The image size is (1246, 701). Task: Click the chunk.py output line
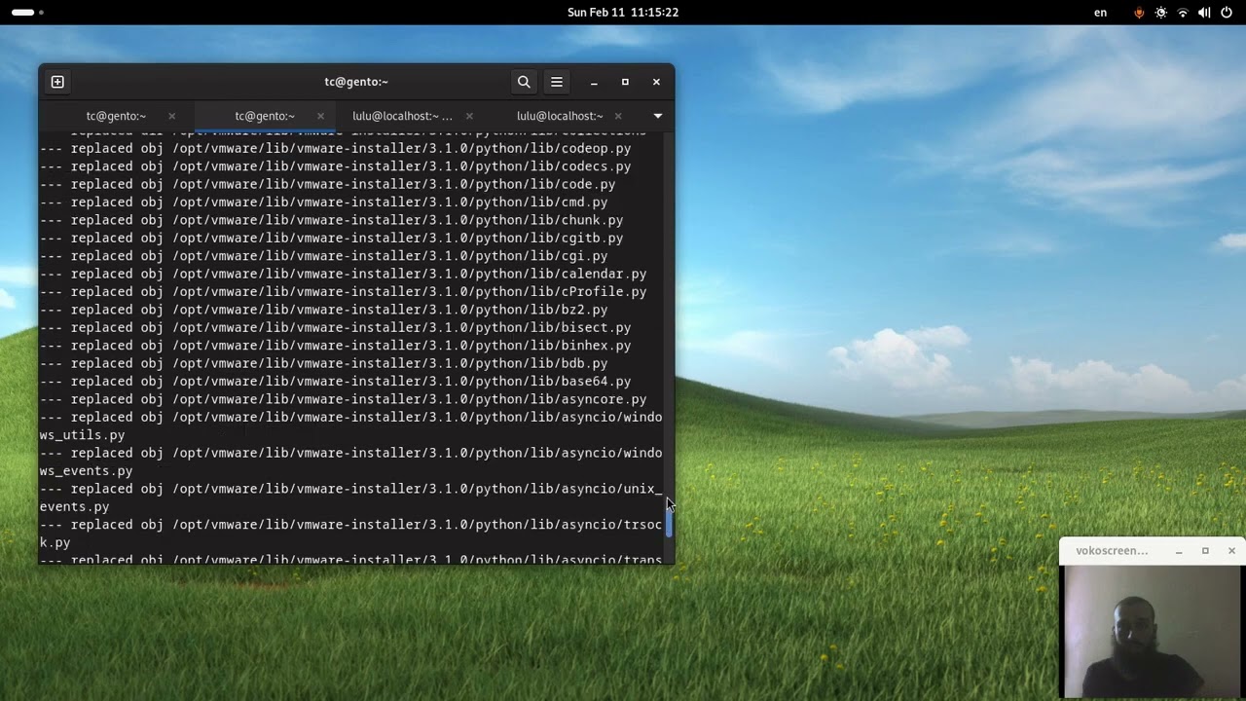click(x=332, y=220)
